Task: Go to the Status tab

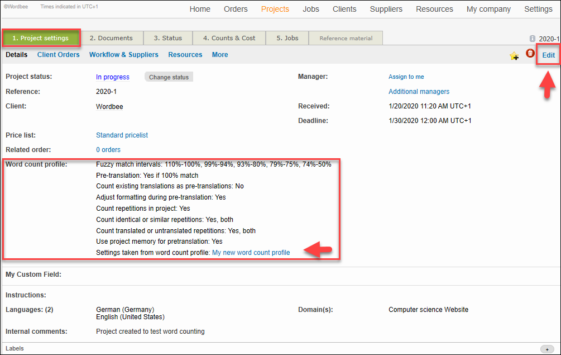Action: (168, 38)
